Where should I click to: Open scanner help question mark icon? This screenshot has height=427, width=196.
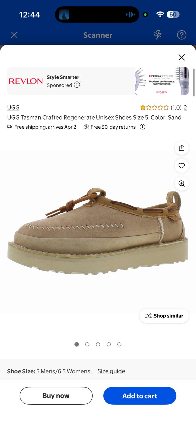click(x=182, y=35)
